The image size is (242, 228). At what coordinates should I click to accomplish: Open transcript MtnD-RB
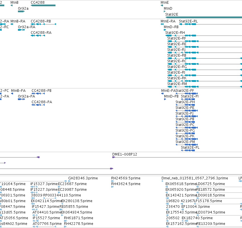171,27
